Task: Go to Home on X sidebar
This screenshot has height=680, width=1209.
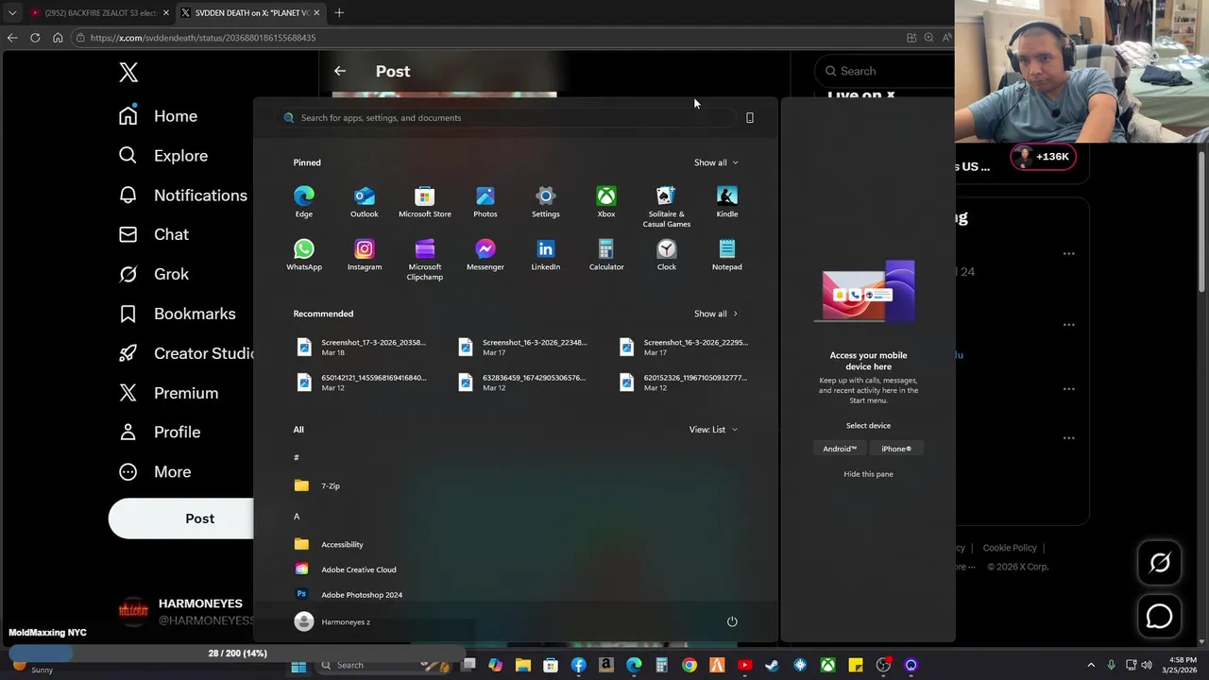Action: click(x=158, y=116)
